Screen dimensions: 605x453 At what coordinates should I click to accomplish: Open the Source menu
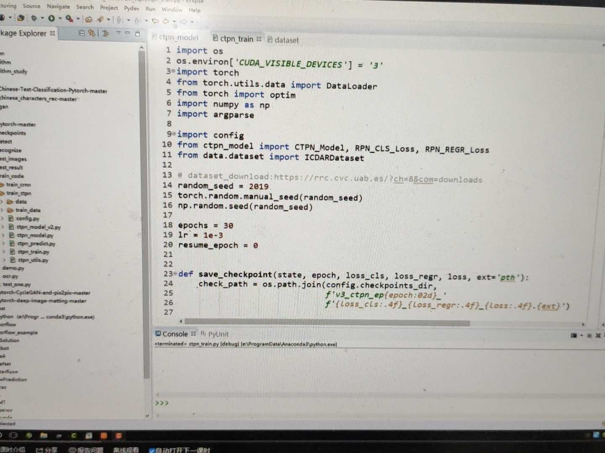pyautogui.click(x=32, y=6)
